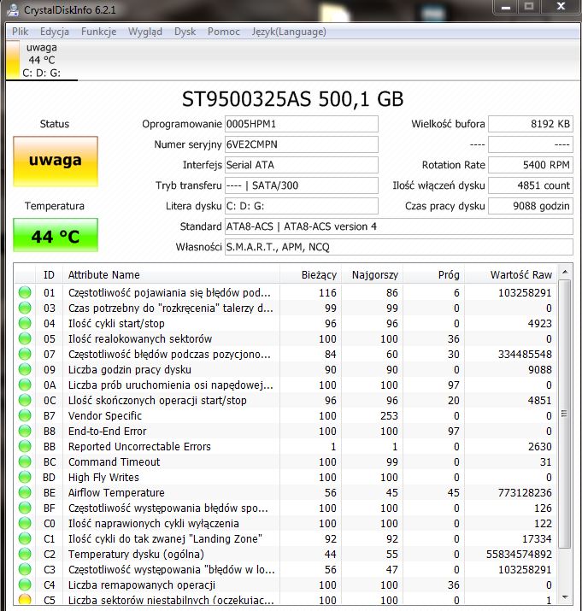The height and width of the screenshot is (611, 582).
Task: Click scrollbar up arrow in attribute list
Action: click(x=565, y=272)
